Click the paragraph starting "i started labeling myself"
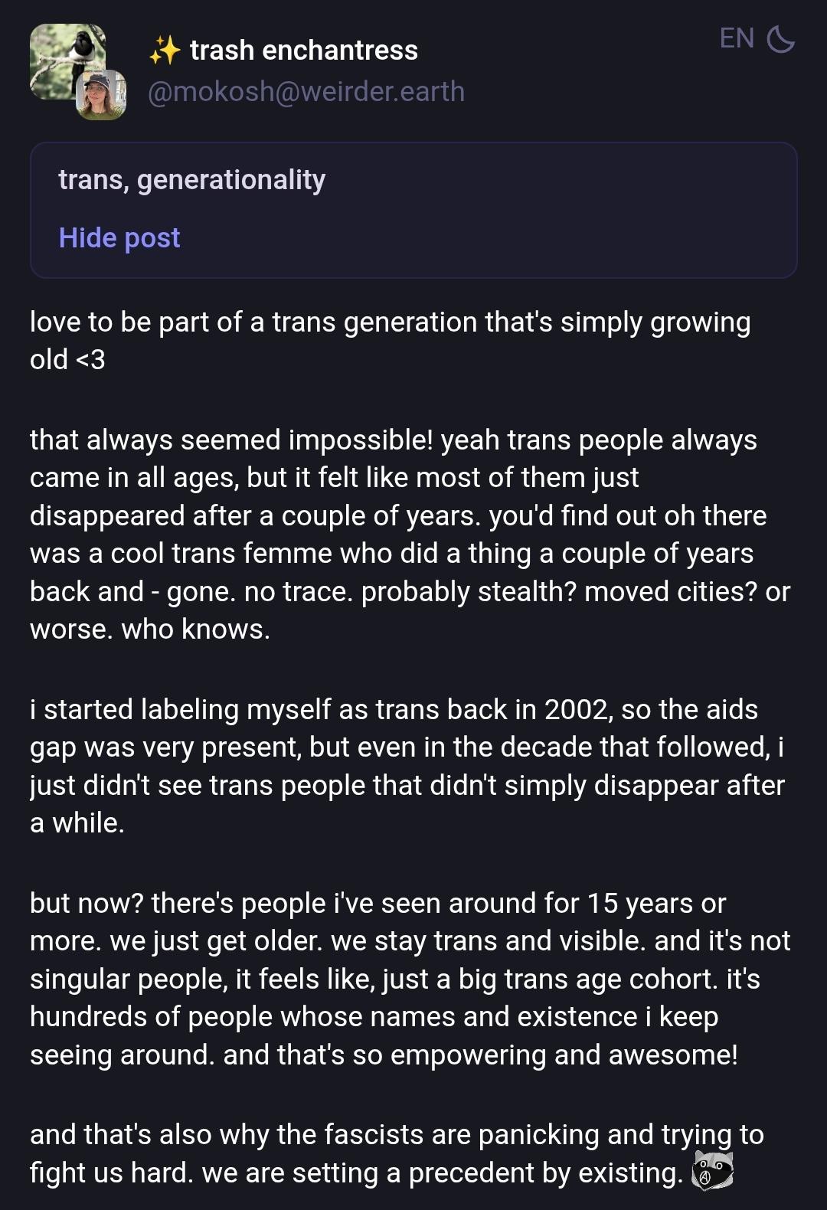The height and width of the screenshot is (1210, 827). pos(407,766)
